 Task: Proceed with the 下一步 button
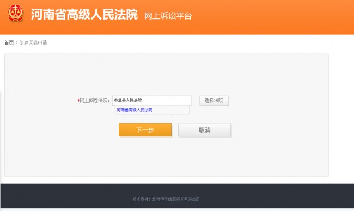(x=145, y=130)
